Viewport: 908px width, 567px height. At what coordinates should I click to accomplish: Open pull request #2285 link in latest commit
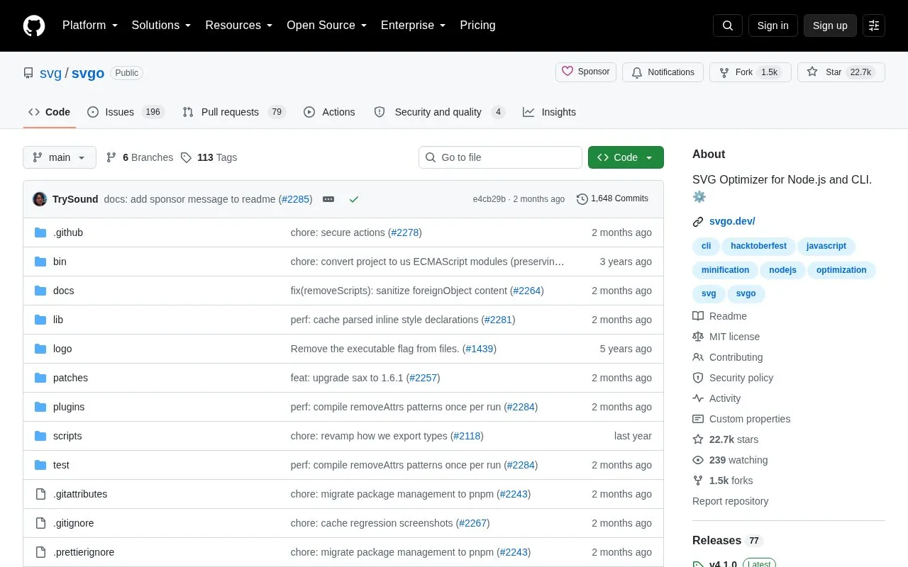tap(296, 199)
